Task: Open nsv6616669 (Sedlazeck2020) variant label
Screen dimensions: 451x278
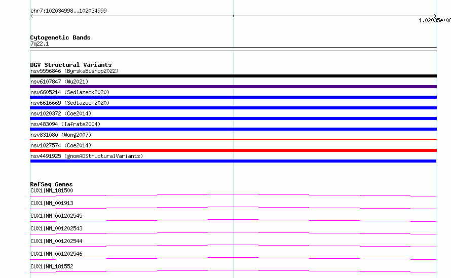Action: coord(70,103)
